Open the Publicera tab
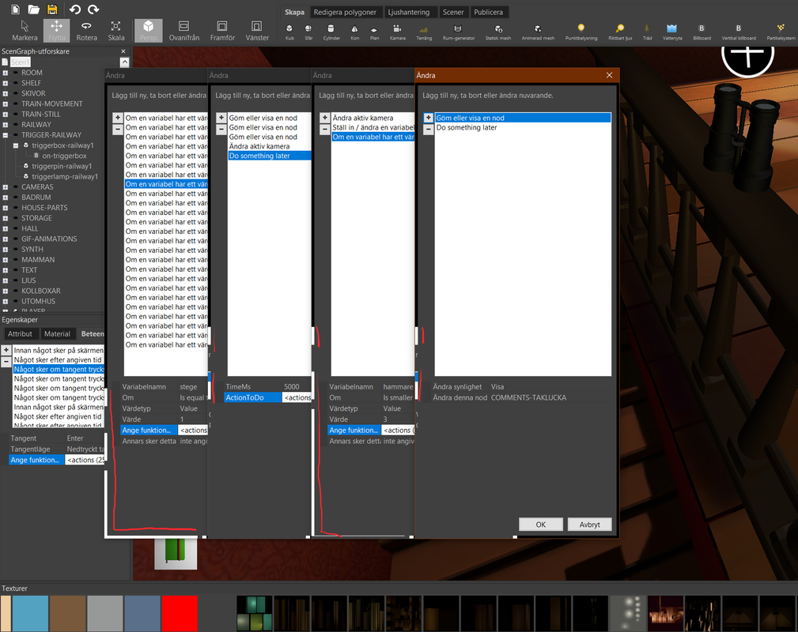798x632 pixels. click(x=488, y=12)
